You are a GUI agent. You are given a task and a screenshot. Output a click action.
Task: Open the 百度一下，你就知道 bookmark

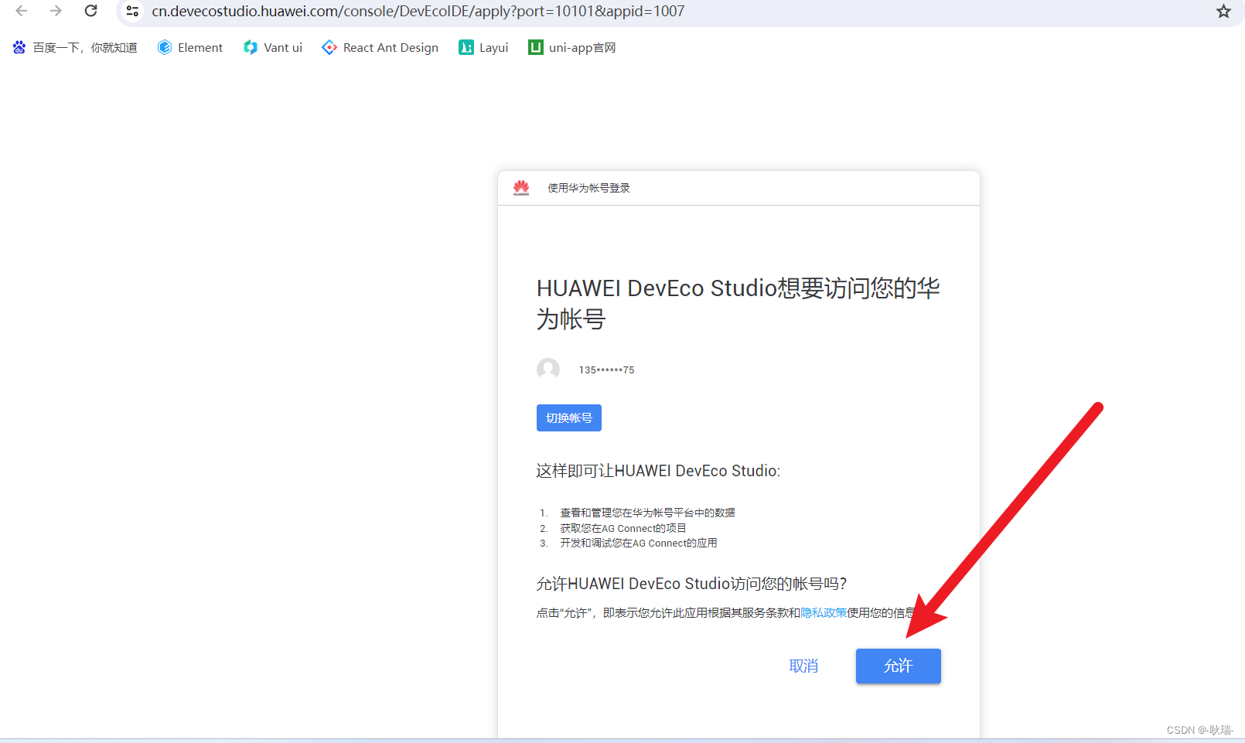75,47
